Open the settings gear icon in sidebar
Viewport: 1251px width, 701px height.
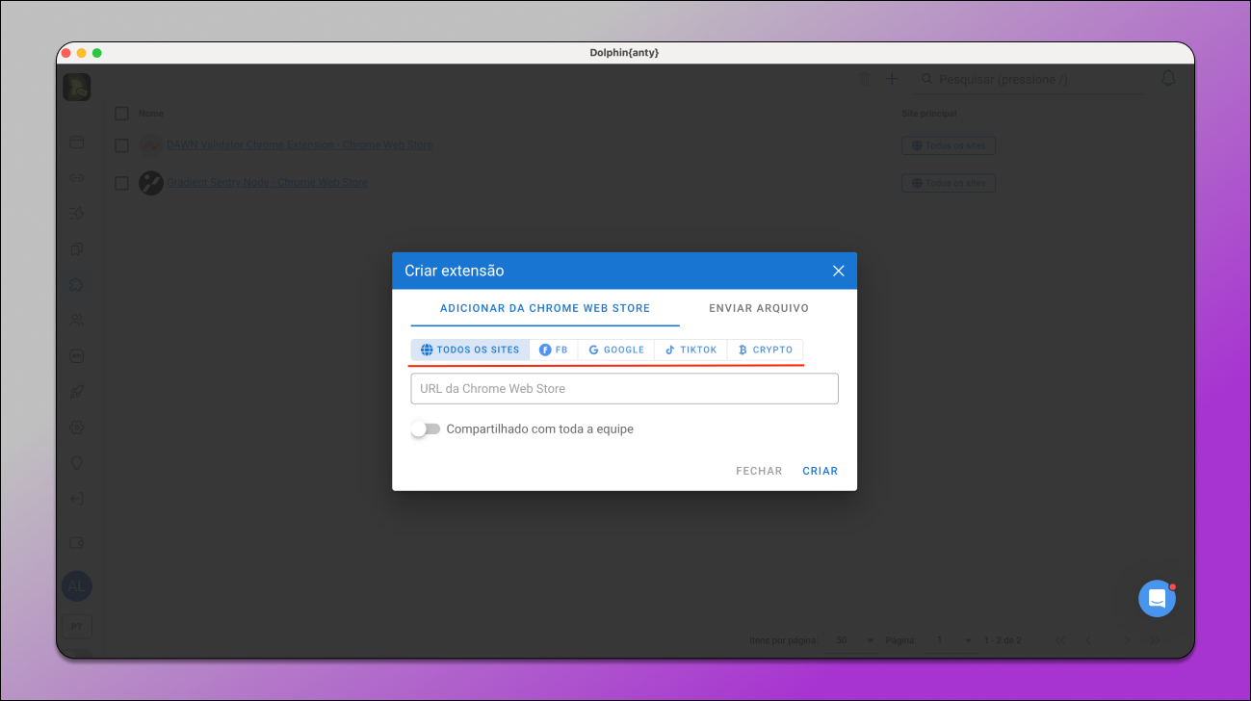tap(77, 427)
